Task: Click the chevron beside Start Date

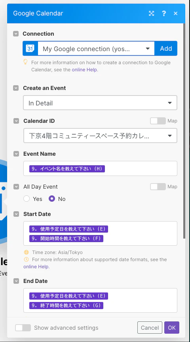Action: click(16, 214)
